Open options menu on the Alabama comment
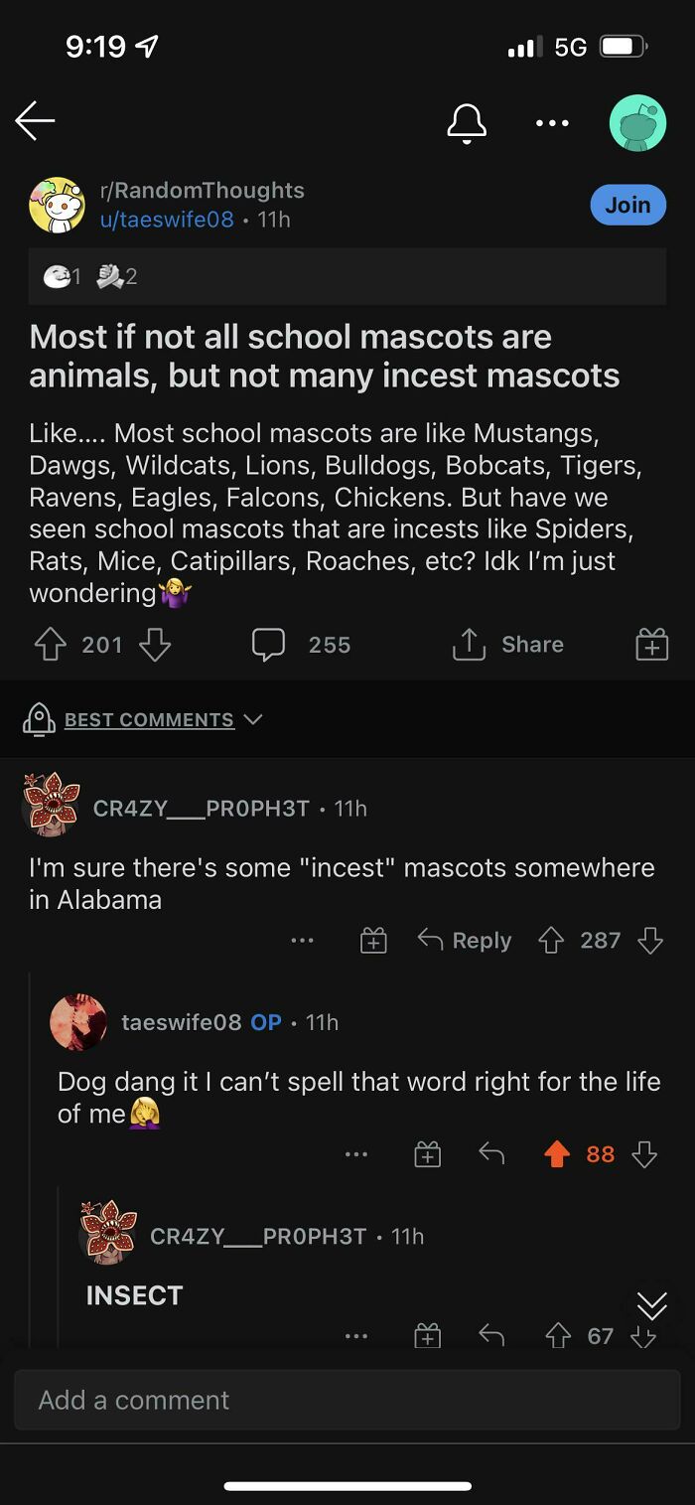This screenshot has width=695, height=1505. tap(303, 941)
